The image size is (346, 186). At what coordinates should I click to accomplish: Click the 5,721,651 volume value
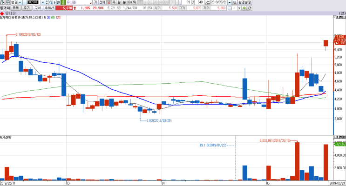pos(114,8)
